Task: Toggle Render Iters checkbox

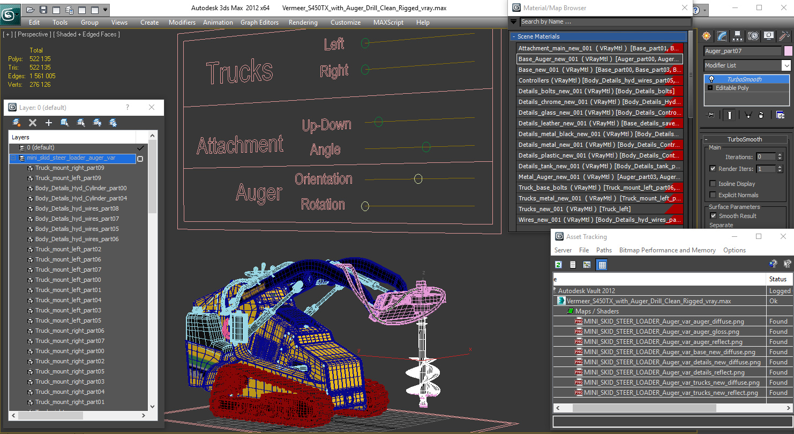Action: pyautogui.click(x=713, y=168)
